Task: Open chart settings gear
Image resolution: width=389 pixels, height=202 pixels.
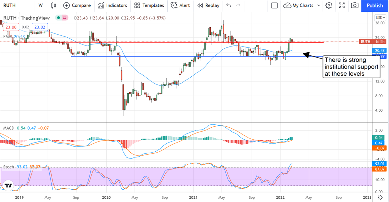Action: (x=329, y=6)
